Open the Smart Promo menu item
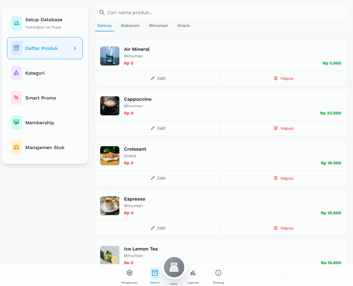Image resolution: width=353 pixels, height=286 pixels. click(45, 98)
